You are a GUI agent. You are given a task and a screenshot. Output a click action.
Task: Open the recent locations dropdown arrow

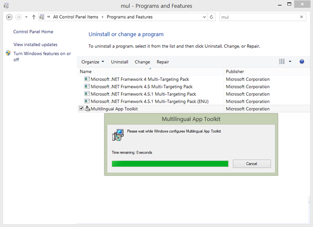(26, 17)
